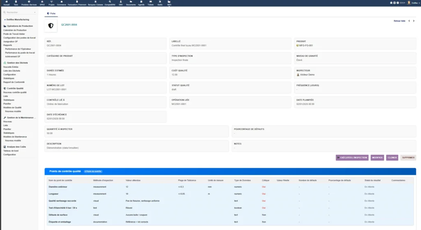Click the Retour liste link

399,21
